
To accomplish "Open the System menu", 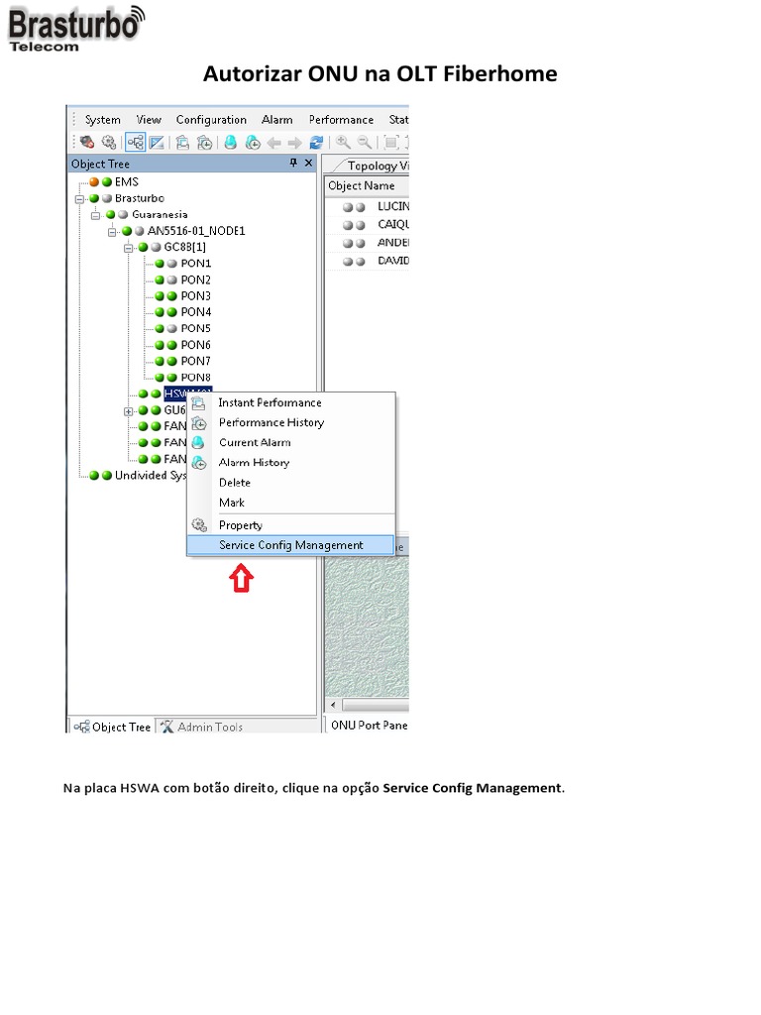I will pyautogui.click(x=102, y=120).
